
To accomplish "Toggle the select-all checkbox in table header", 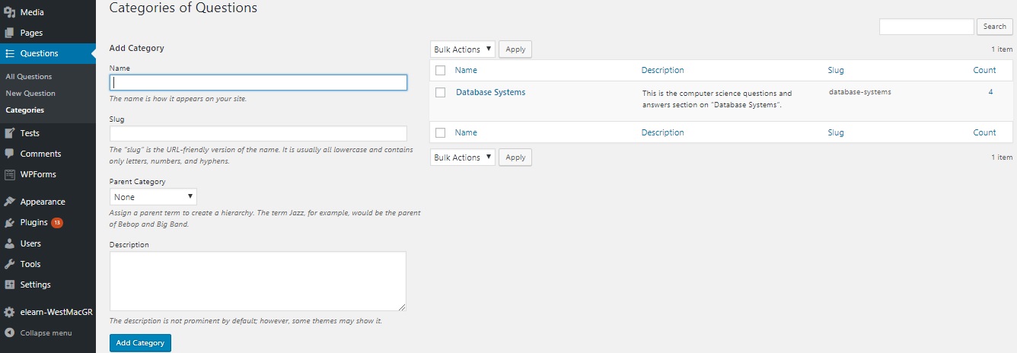I will click(x=440, y=70).
